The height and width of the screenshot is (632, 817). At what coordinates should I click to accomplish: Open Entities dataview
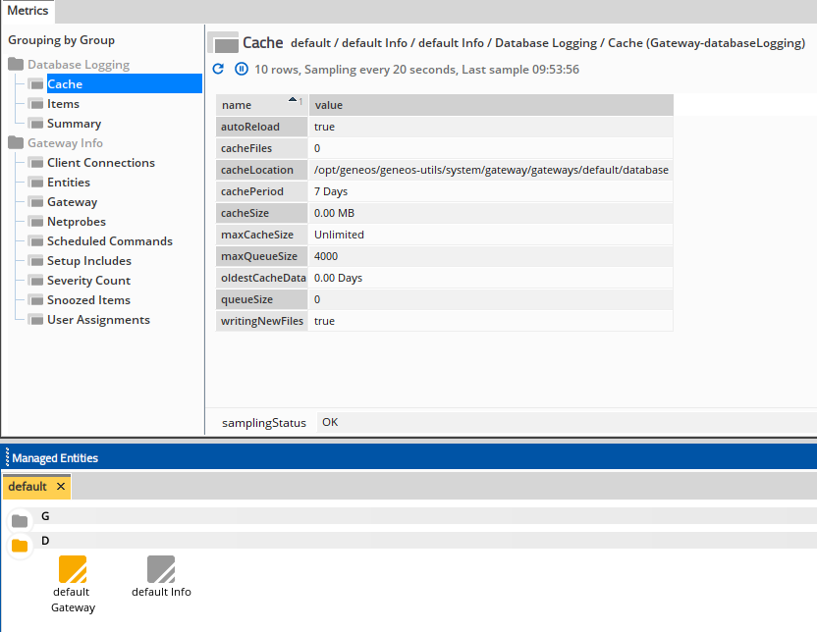point(69,183)
